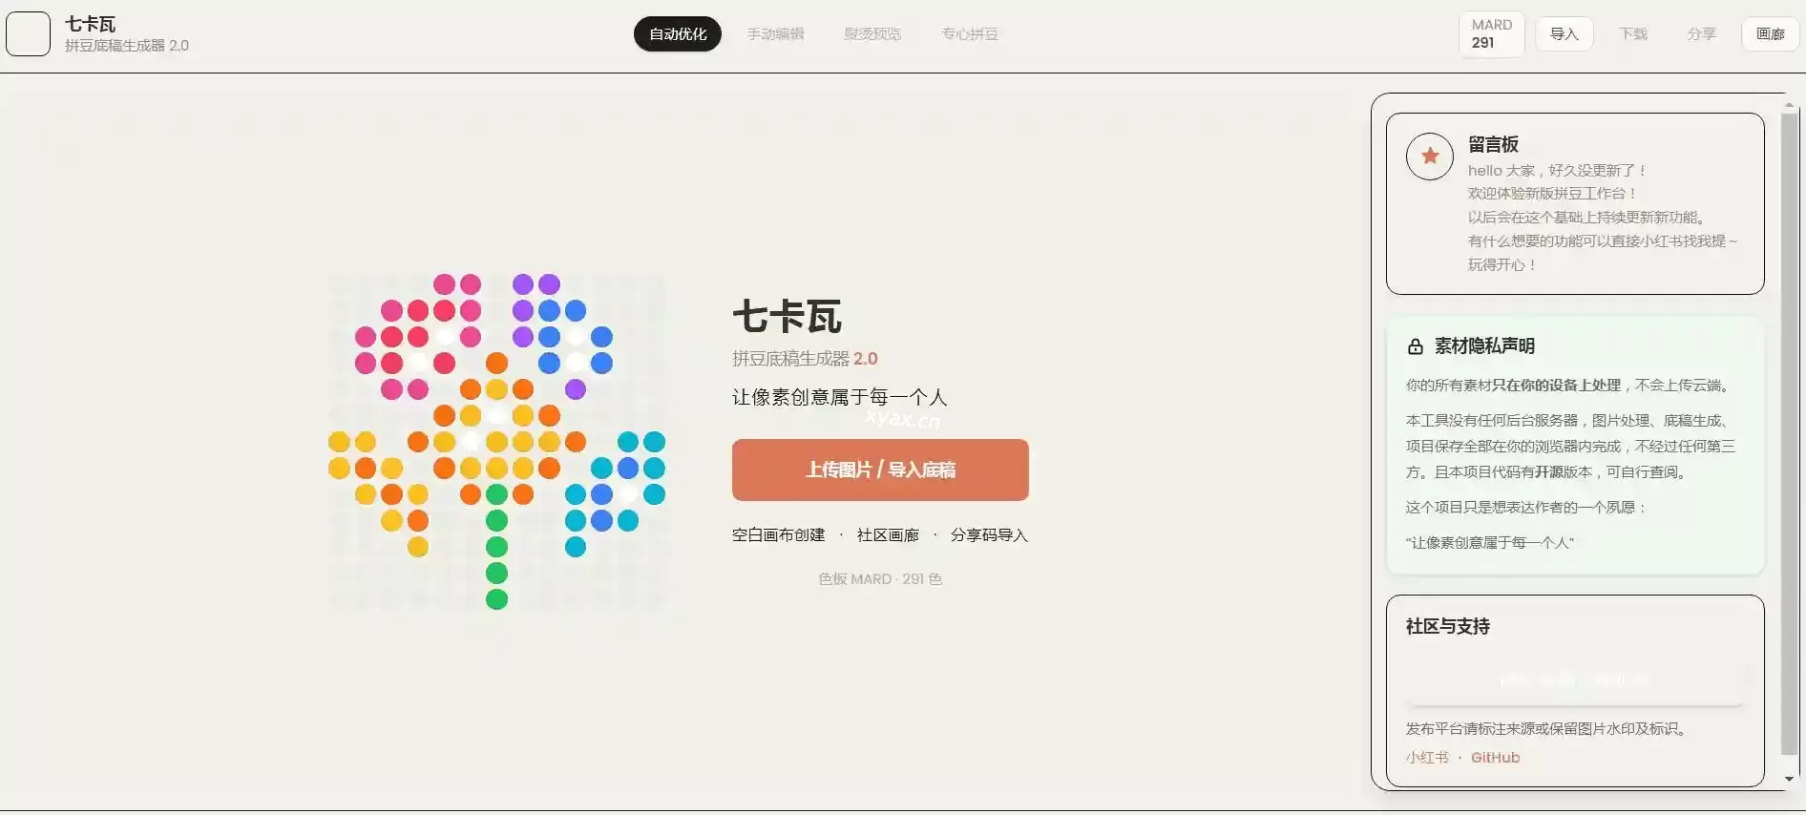1806x815 pixels.
Task: Click the 下载 button
Action: 1632,34
